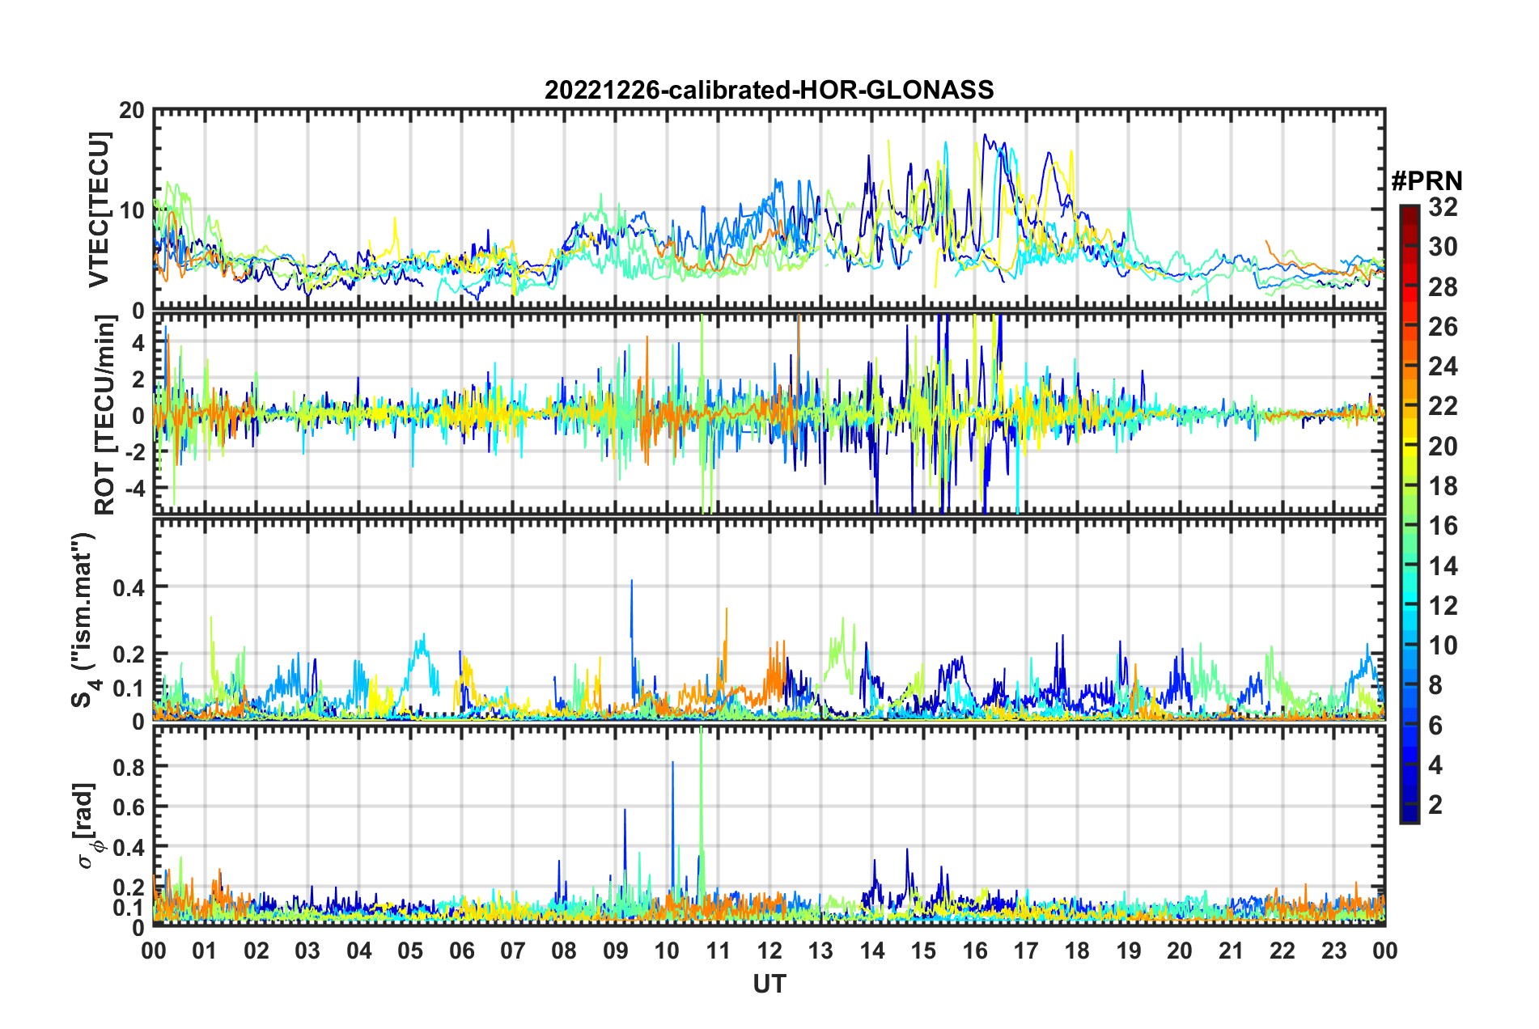Click the plot title "20221226-calibrated-HOR-GLONASS"

point(769,90)
